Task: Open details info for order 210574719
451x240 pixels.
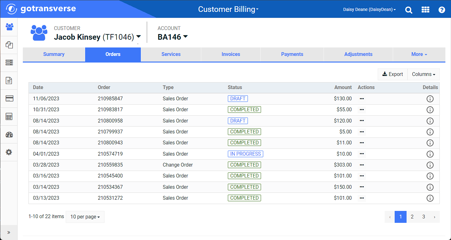Action: (430, 154)
